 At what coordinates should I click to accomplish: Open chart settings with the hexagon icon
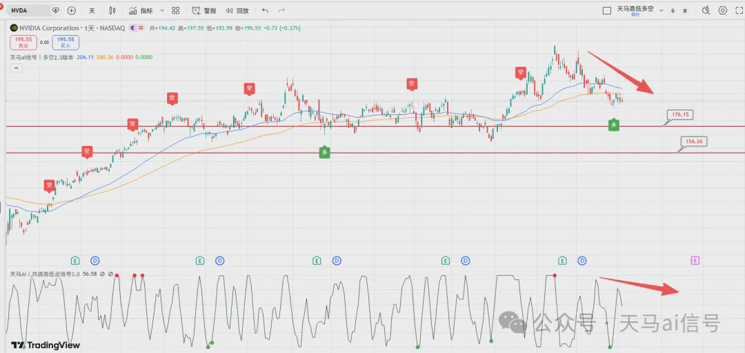[723, 10]
